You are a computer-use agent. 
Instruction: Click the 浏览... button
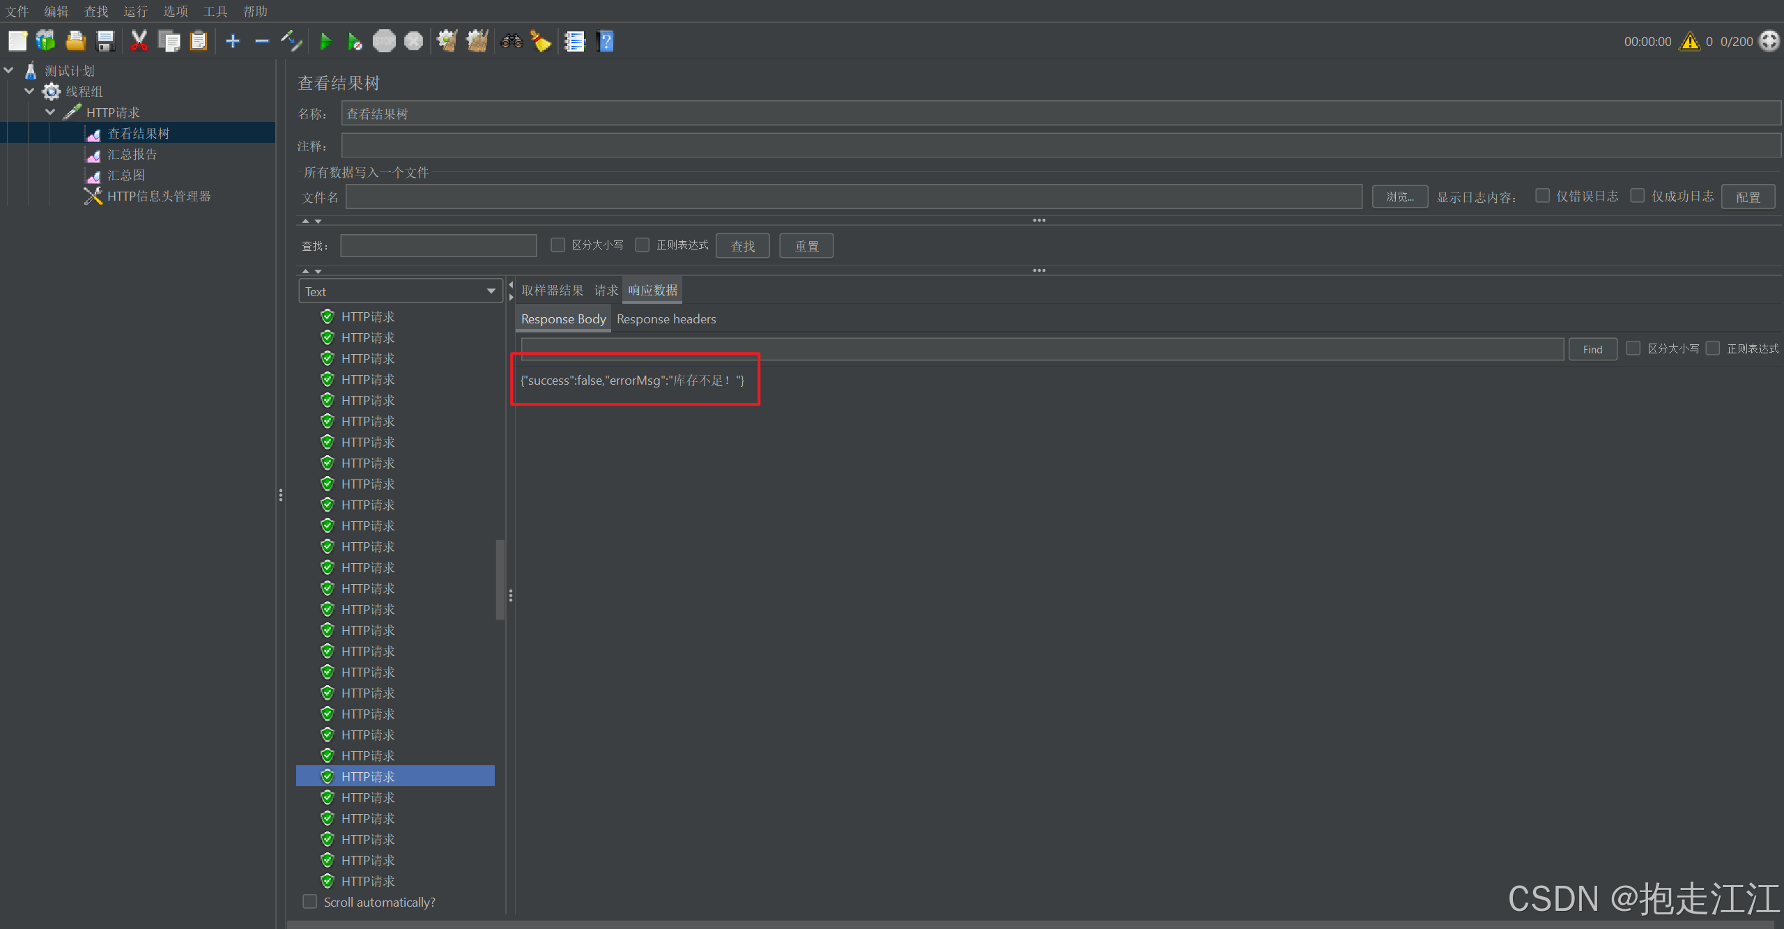click(1399, 197)
